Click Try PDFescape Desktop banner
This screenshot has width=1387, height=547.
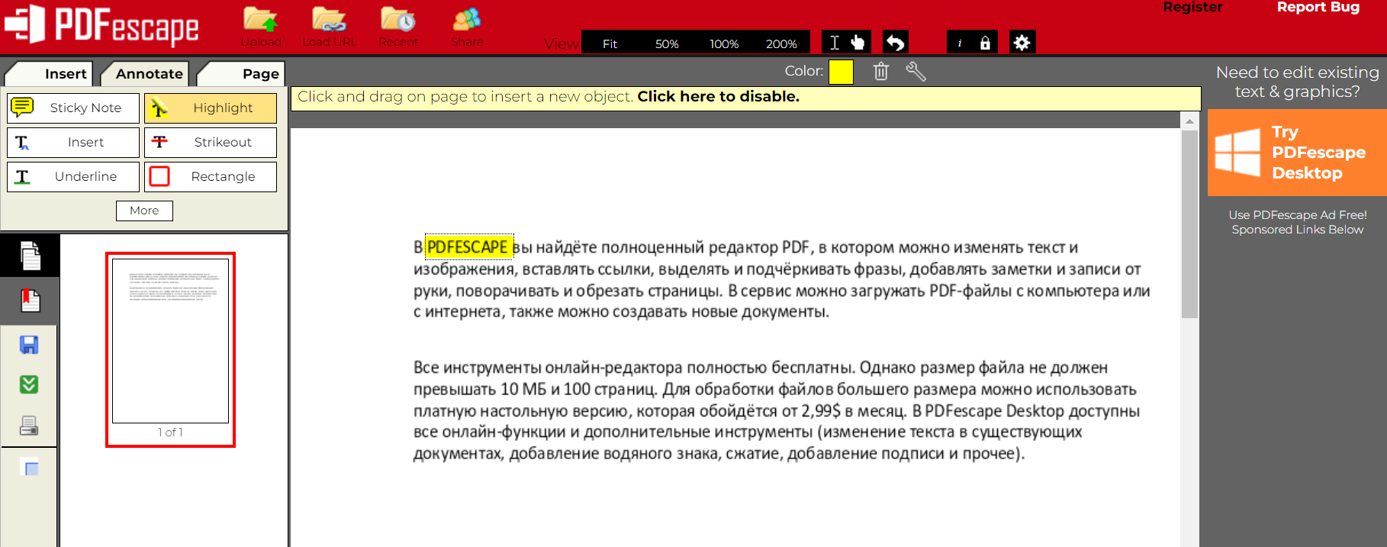[1297, 153]
